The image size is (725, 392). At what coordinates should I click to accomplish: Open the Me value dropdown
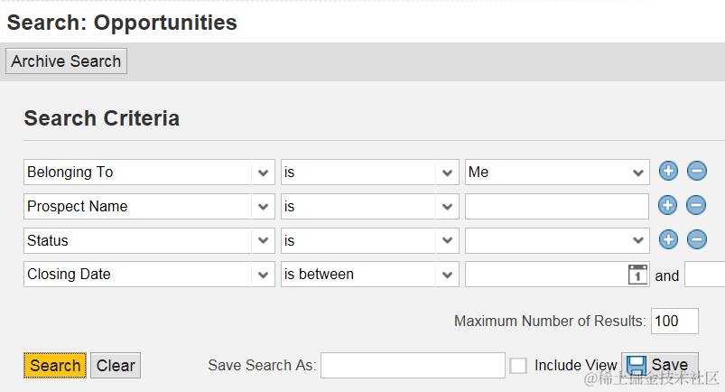638,172
